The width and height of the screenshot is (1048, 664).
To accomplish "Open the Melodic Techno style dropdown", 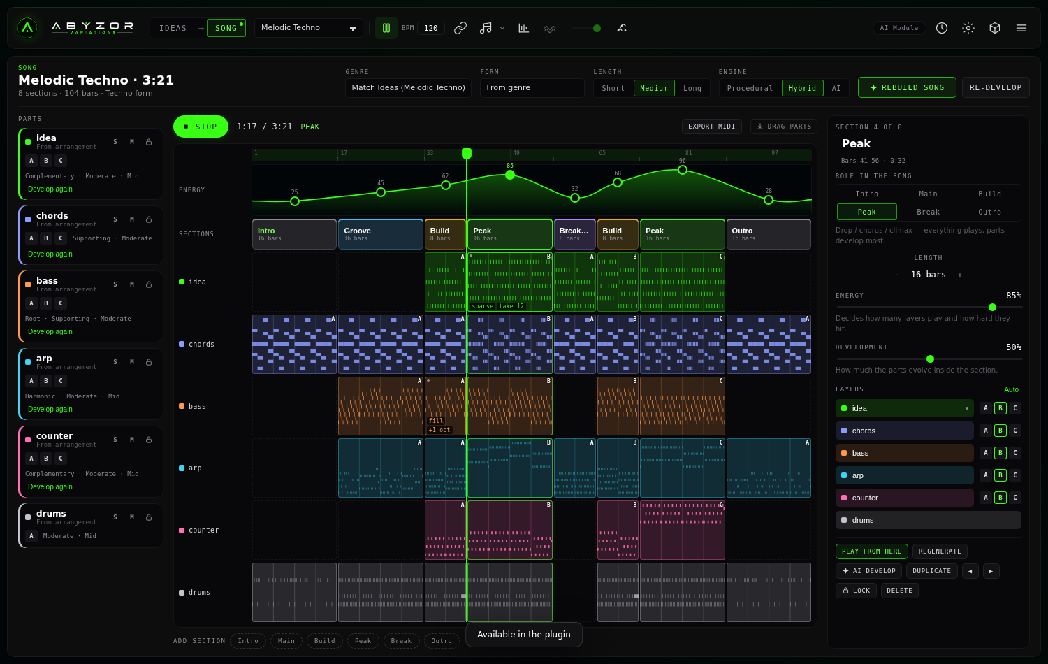I will (x=309, y=28).
